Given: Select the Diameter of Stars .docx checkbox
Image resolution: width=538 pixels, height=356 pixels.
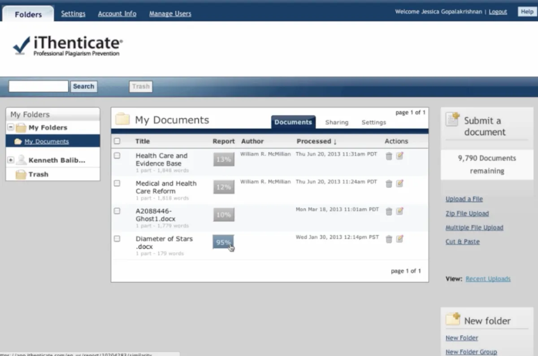Looking at the screenshot, I should coord(117,239).
